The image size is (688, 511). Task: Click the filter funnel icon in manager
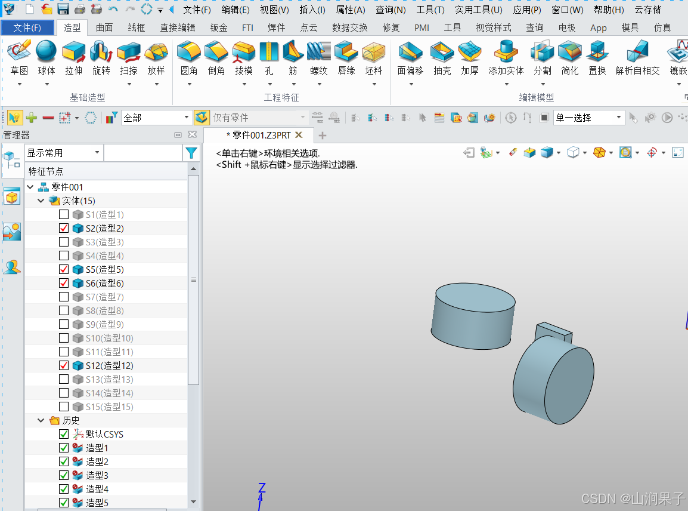[x=191, y=153]
